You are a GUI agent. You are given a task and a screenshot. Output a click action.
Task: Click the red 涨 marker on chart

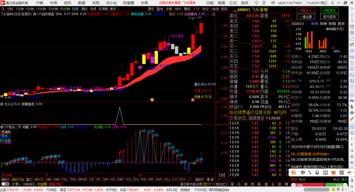coord(193,100)
